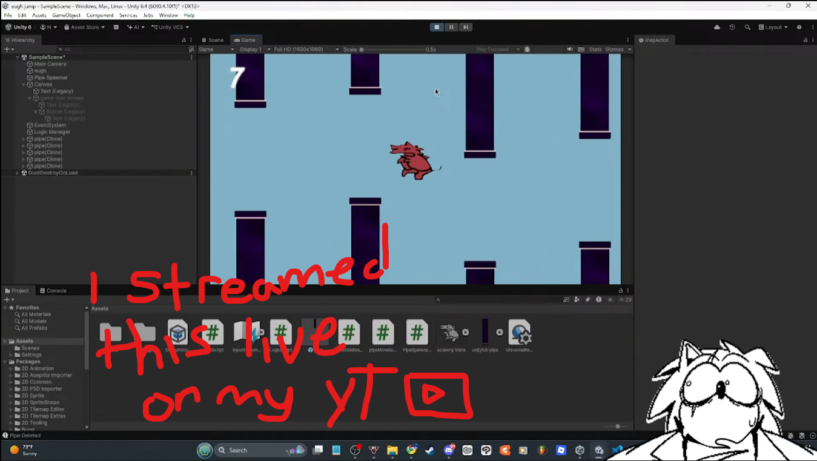Open the File menu
817x461 pixels.
coord(8,15)
